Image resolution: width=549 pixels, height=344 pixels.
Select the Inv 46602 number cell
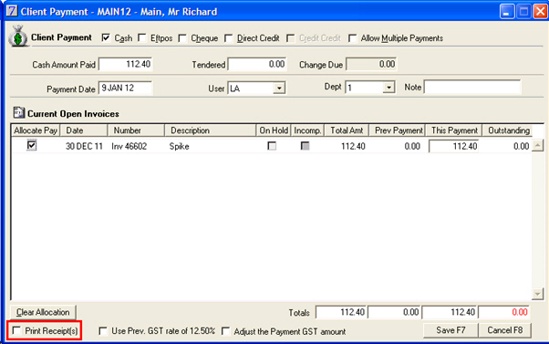pyautogui.click(x=129, y=146)
